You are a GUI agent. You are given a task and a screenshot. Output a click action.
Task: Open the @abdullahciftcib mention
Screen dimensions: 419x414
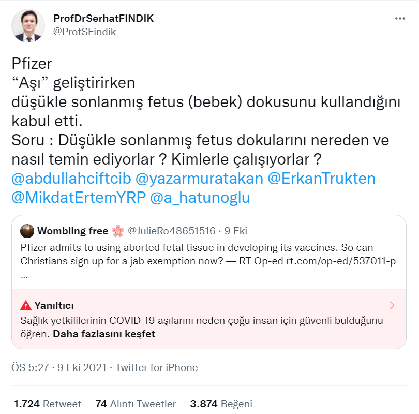click(x=70, y=179)
